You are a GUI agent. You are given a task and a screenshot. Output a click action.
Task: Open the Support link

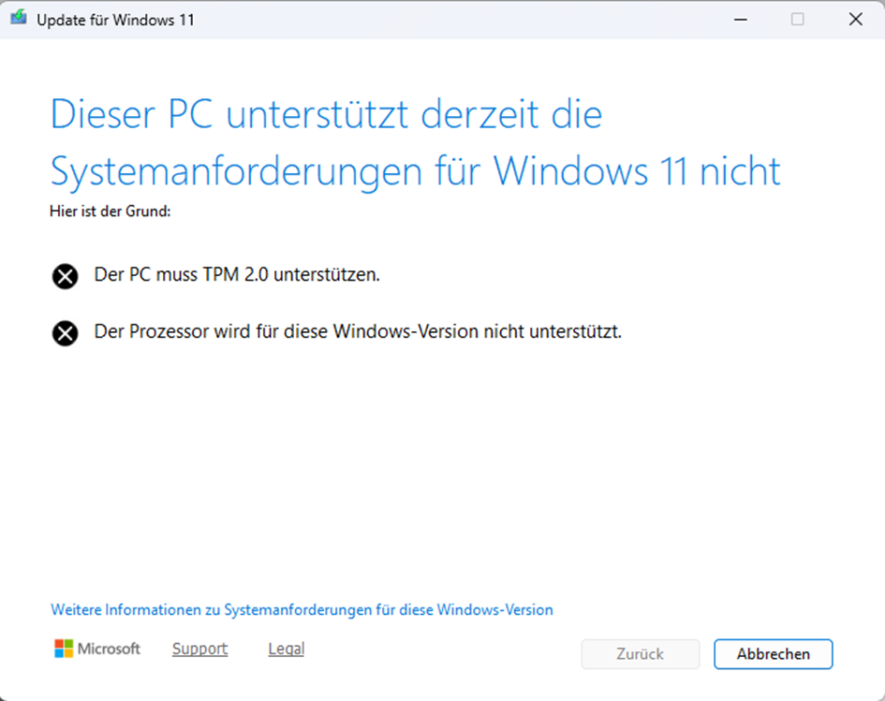[199, 650]
